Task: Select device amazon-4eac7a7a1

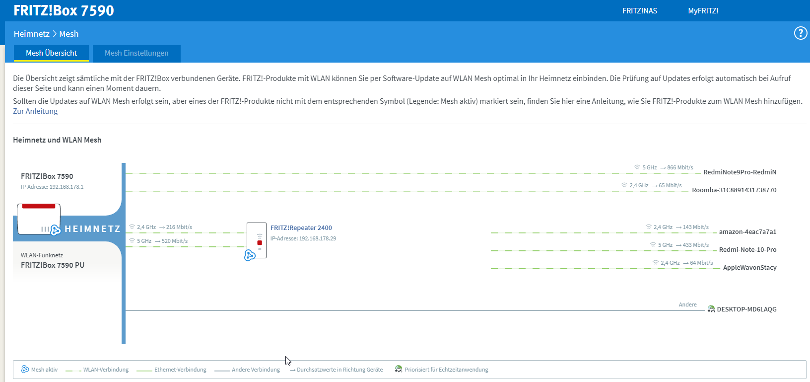Action: coord(747,232)
